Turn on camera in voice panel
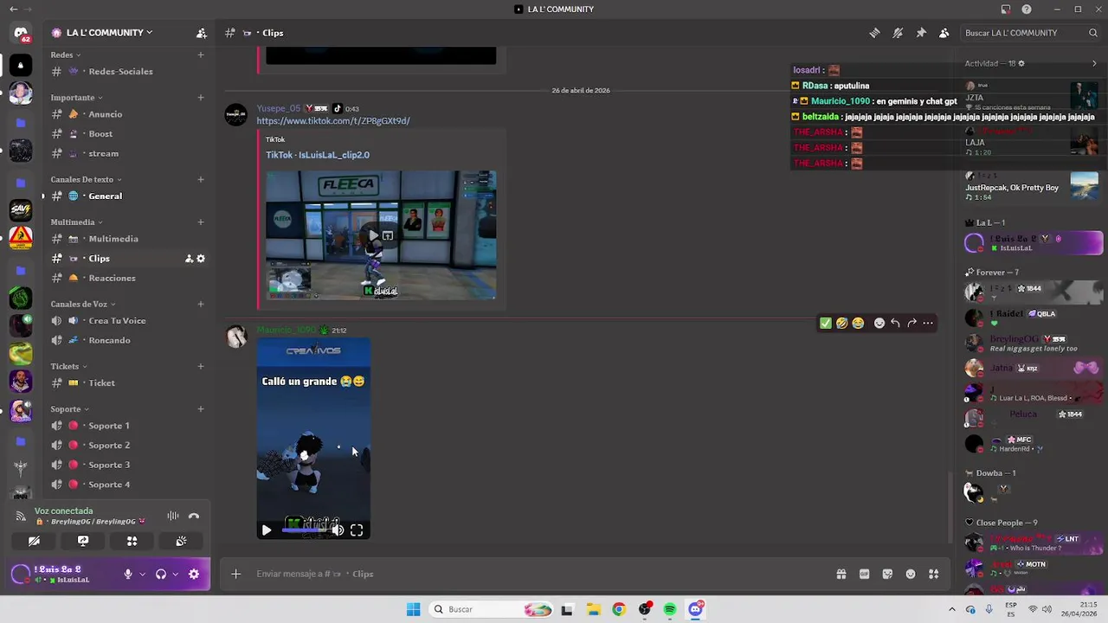Image resolution: width=1108 pixels, height=623 pixels. (34, 541)
